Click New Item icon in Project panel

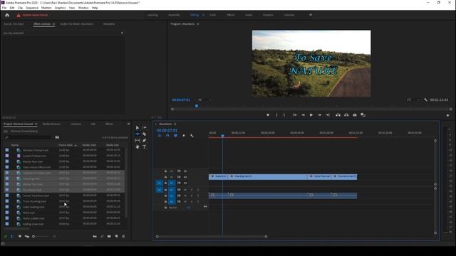click(116, 236)
